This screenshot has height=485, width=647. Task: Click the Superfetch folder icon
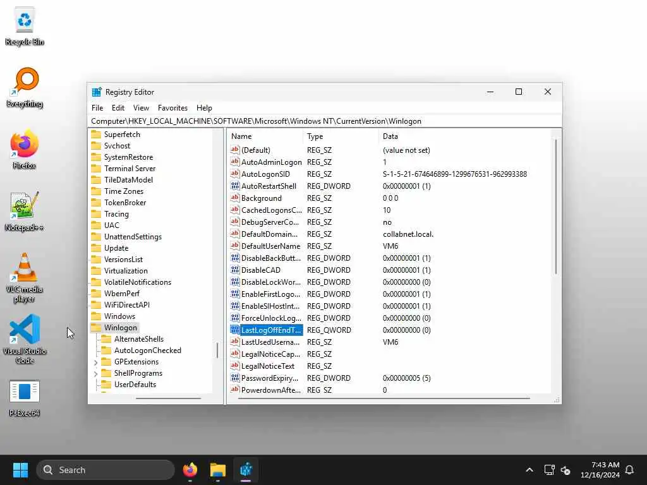(x=96, y=134)
